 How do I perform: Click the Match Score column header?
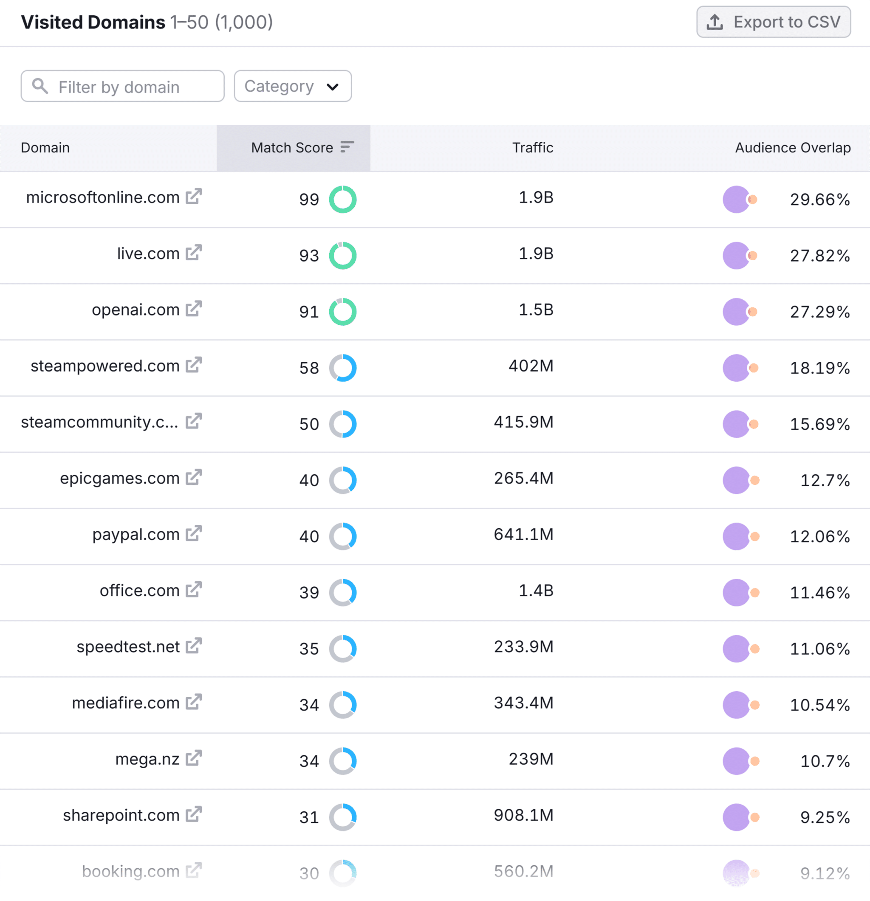pyautogui.click(x=294, y=148)
